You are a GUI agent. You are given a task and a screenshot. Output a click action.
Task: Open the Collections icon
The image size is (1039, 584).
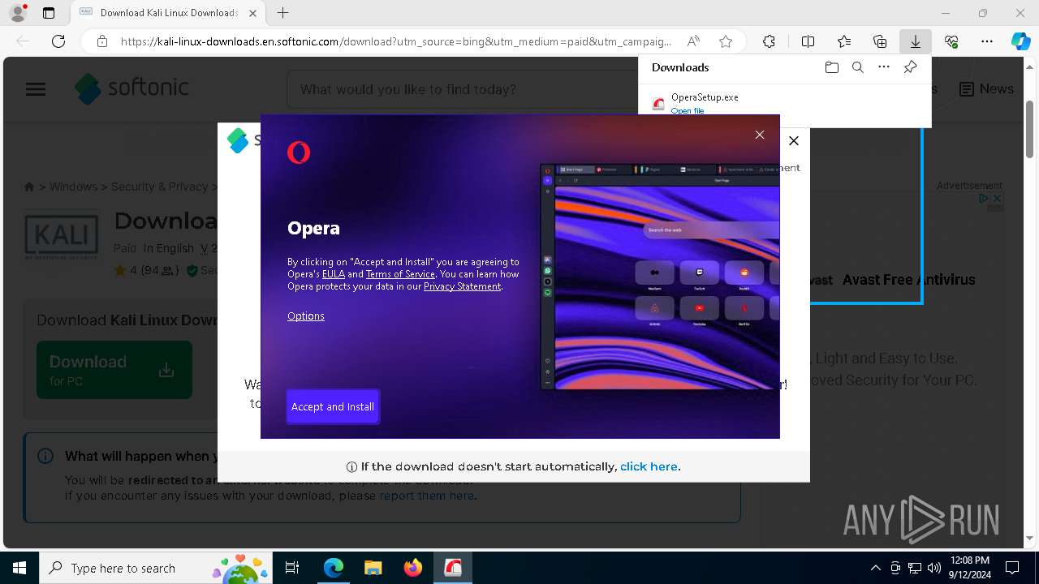[x=880, y=41]
